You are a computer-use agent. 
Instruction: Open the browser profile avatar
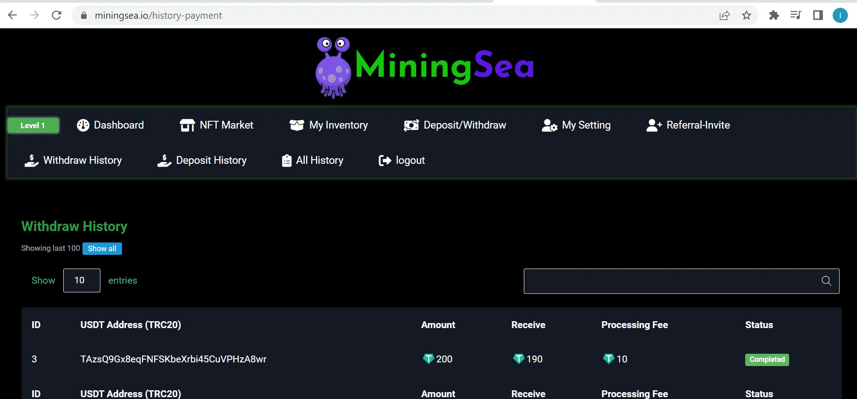840,15
